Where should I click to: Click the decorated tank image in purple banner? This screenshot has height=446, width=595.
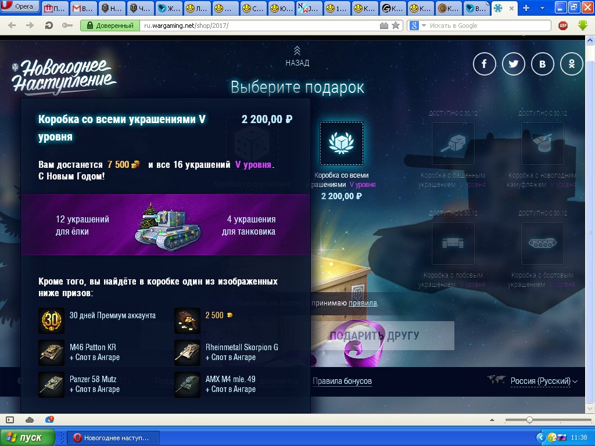pyautogui.click(x=168, y=226)
